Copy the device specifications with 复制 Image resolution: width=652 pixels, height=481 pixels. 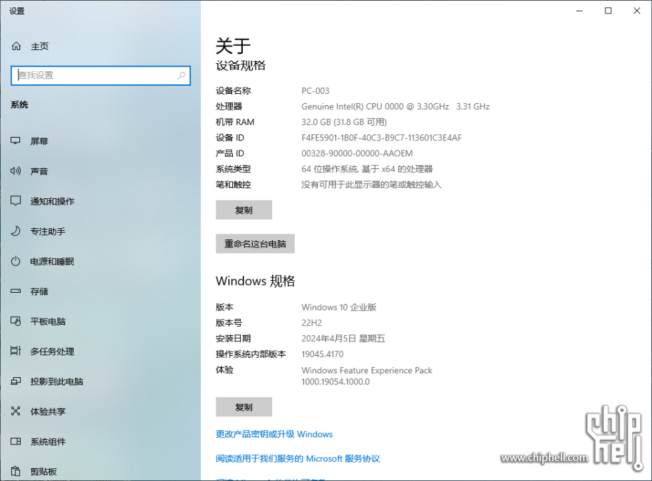tap(244, 210)
